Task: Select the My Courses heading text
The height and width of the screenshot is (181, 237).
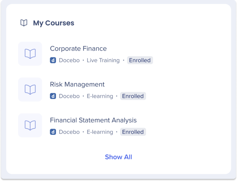Action: pyautogui.click(x=54, y=23)
